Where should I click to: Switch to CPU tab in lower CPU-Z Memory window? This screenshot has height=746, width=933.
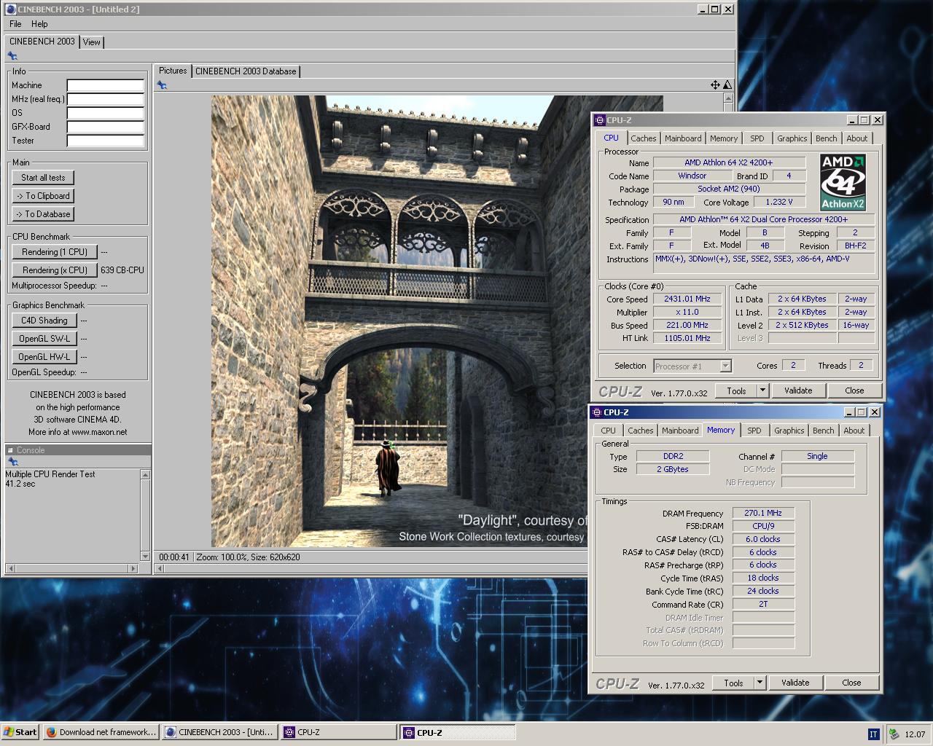tap(609, 431)
